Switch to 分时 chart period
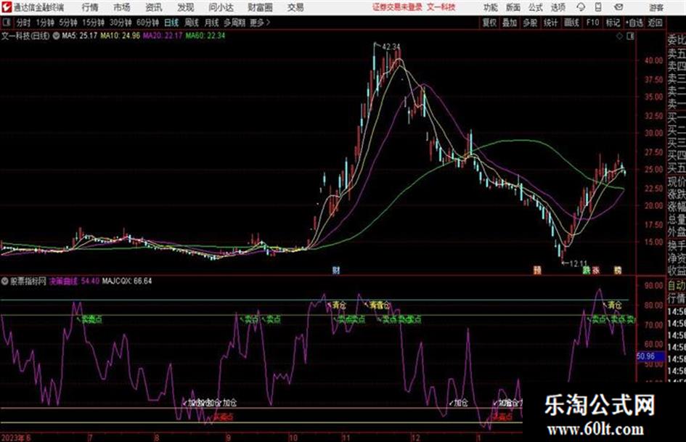The height and width of the screenshot is (442, 686). [x=24, y=22]
